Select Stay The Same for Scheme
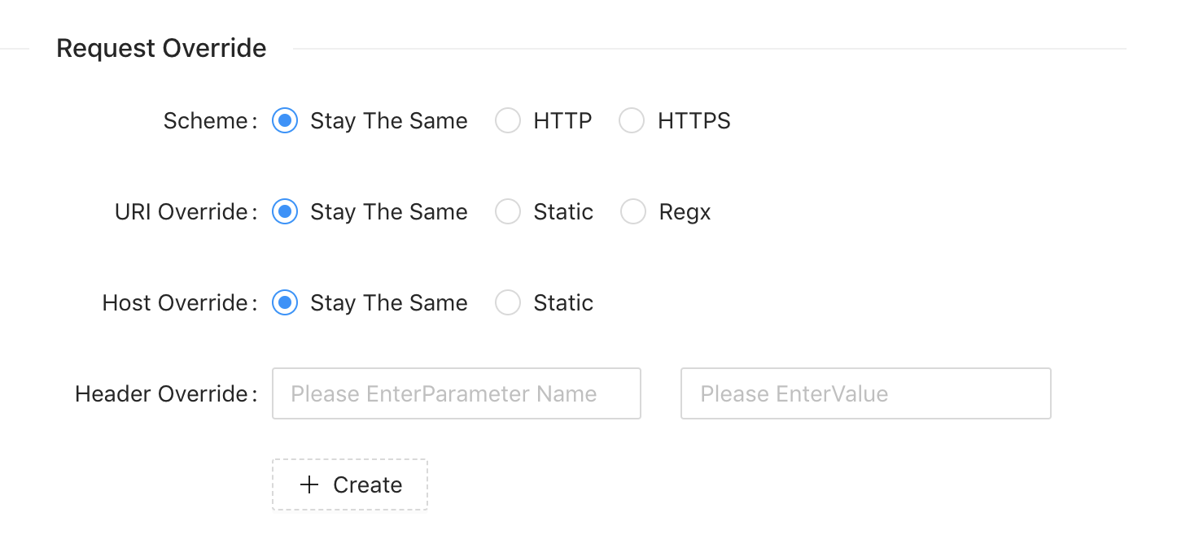This screenshot has height=543, width=1177. coord(284,121)
